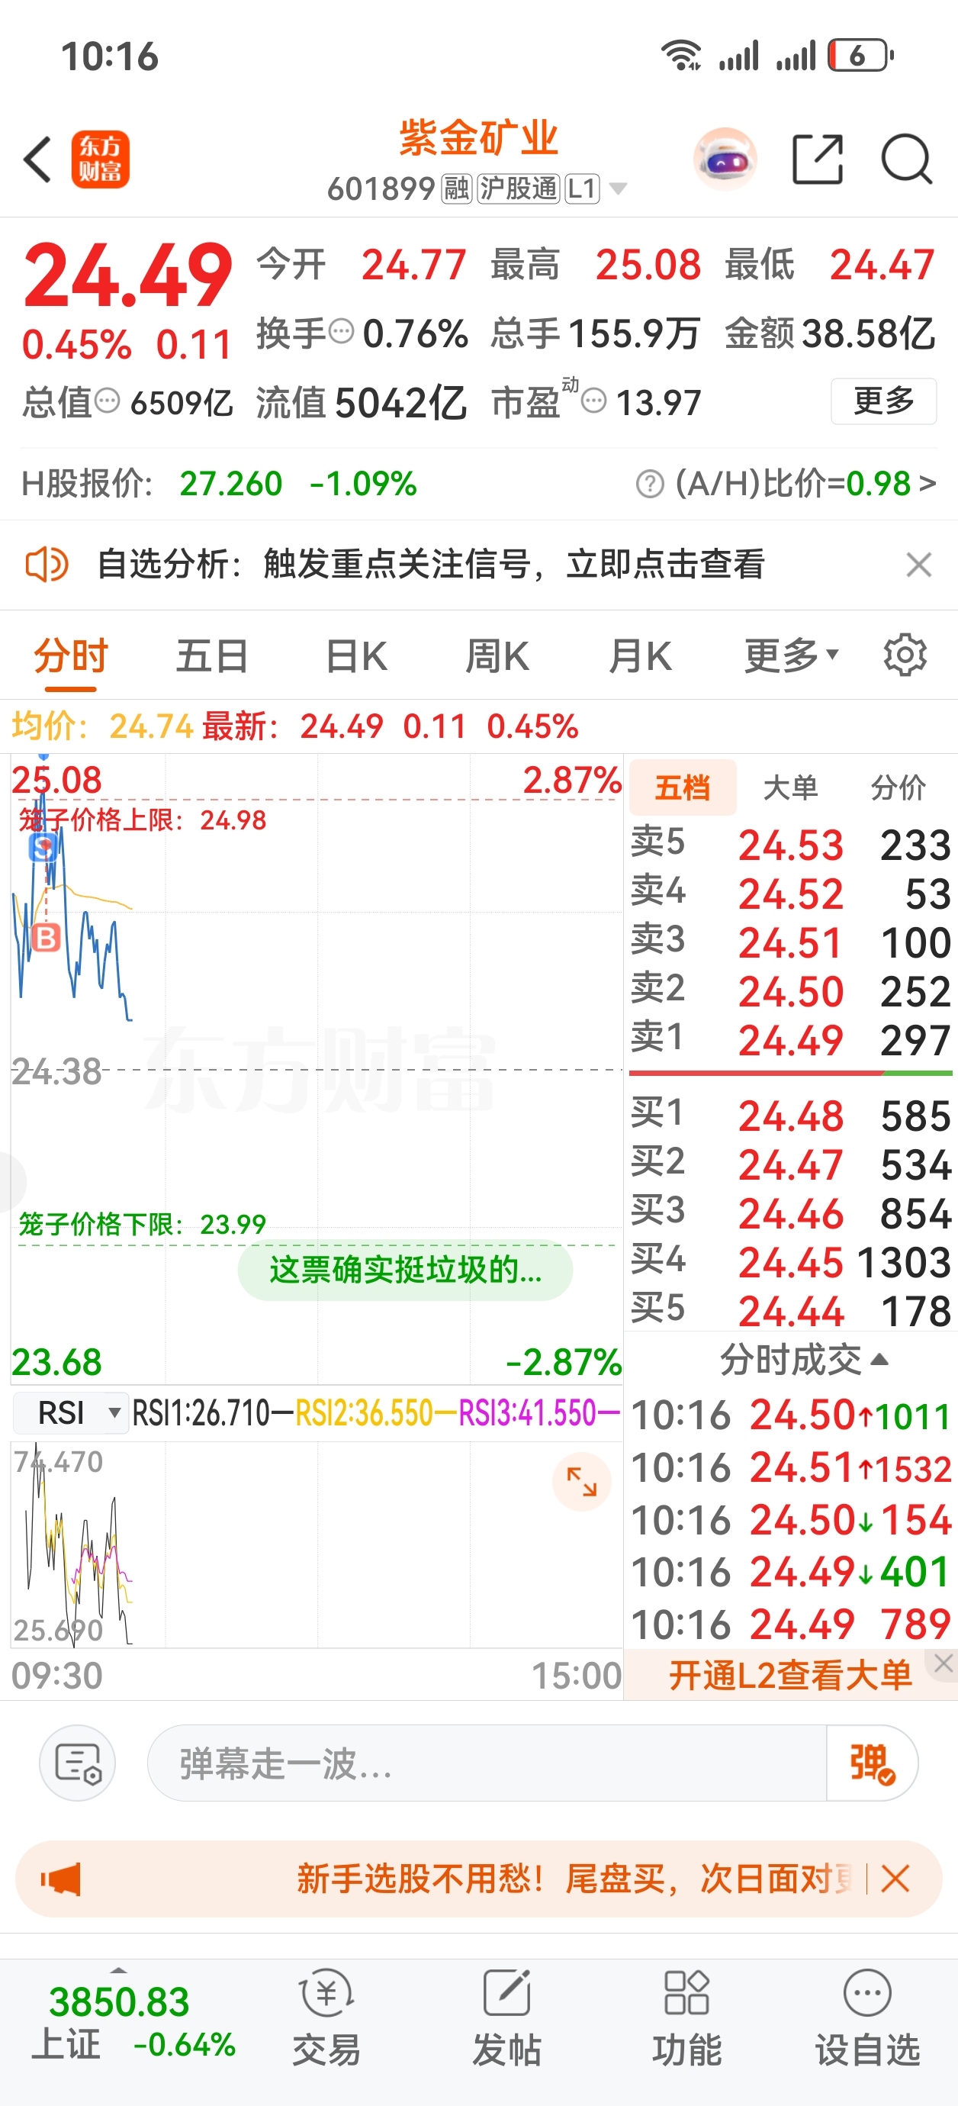Tap 设自选 watchlist button

tap(867, 2019)
